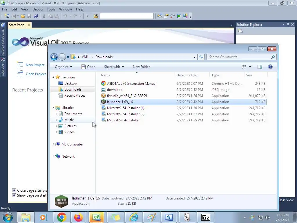Click the Search Downloads input field
The height and width of the screenshot is (223, 297).
240,57
